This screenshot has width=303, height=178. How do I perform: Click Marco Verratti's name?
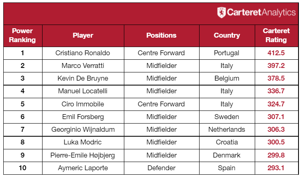coord(83,66)
